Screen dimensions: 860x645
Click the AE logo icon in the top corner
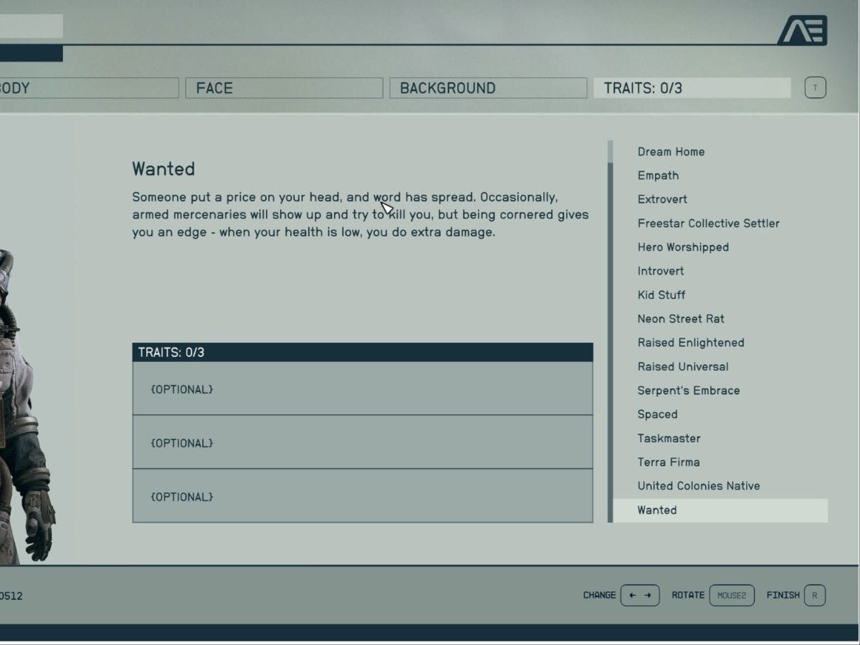click(x=802, y=30)
